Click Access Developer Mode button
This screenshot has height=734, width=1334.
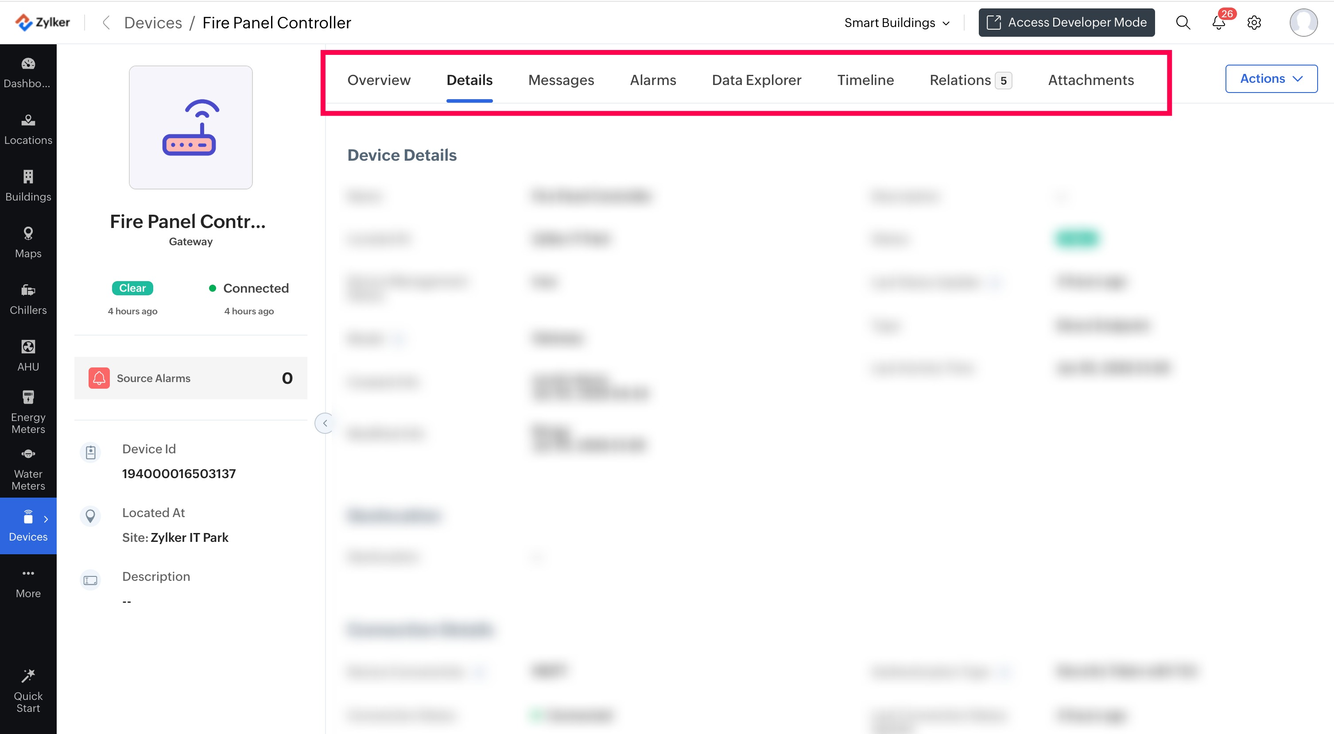1066,23
